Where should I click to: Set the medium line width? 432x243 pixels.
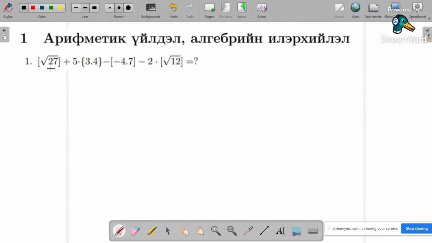85,8
